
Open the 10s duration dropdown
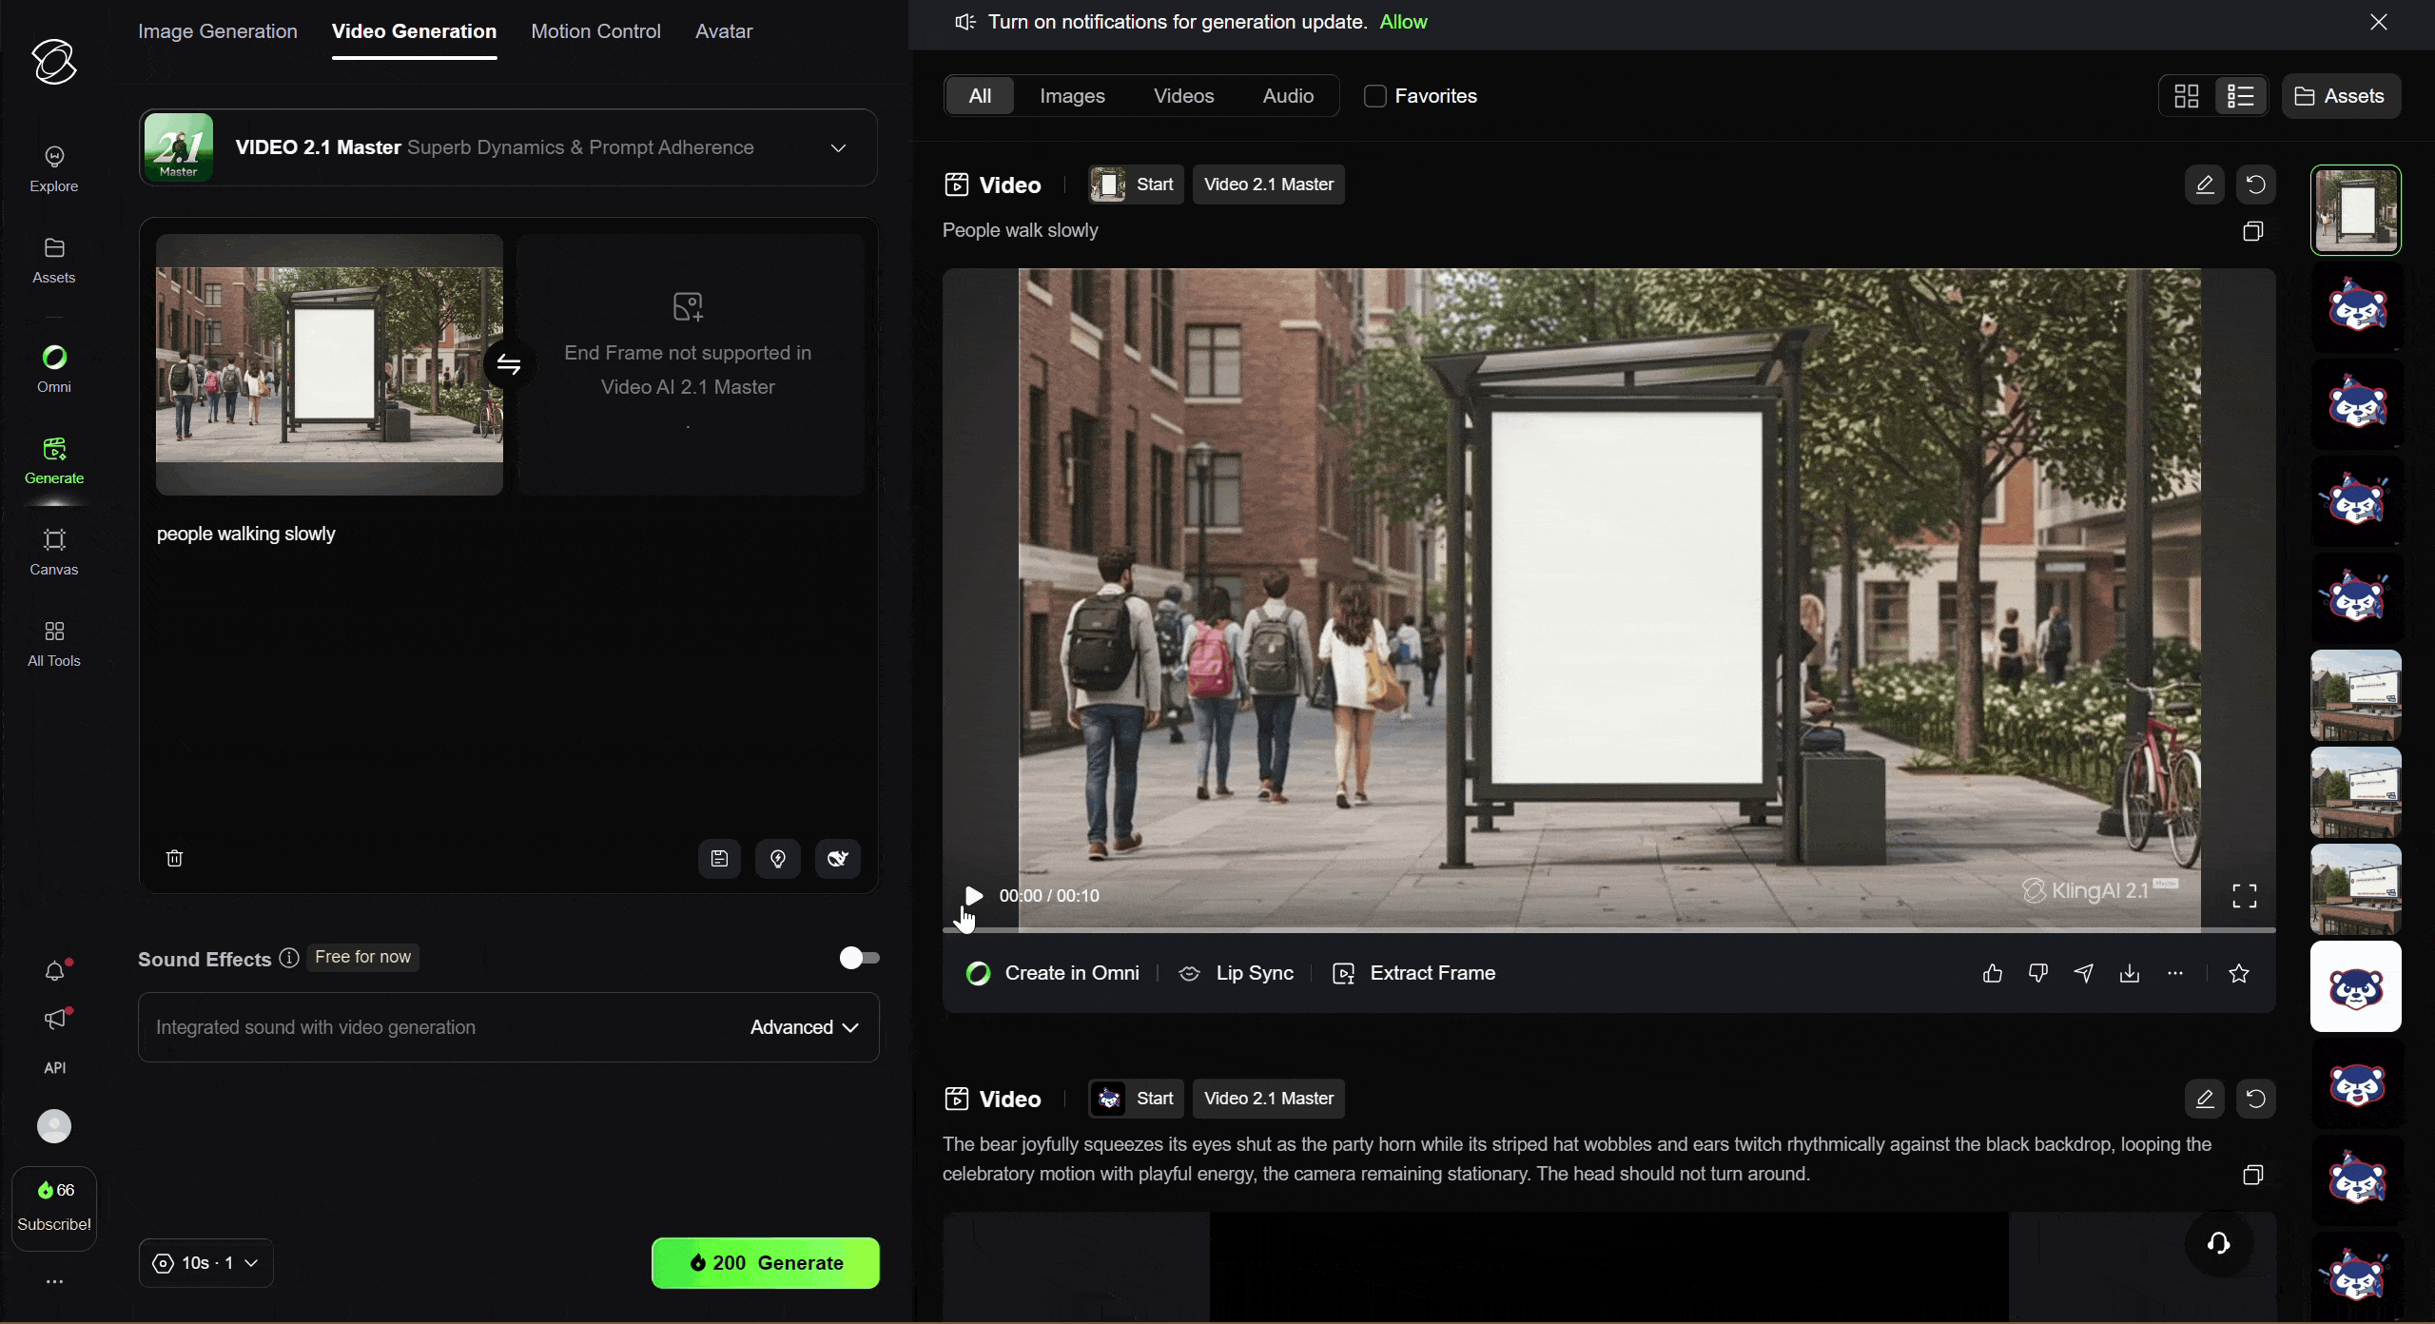click(x=205, y=1262)
